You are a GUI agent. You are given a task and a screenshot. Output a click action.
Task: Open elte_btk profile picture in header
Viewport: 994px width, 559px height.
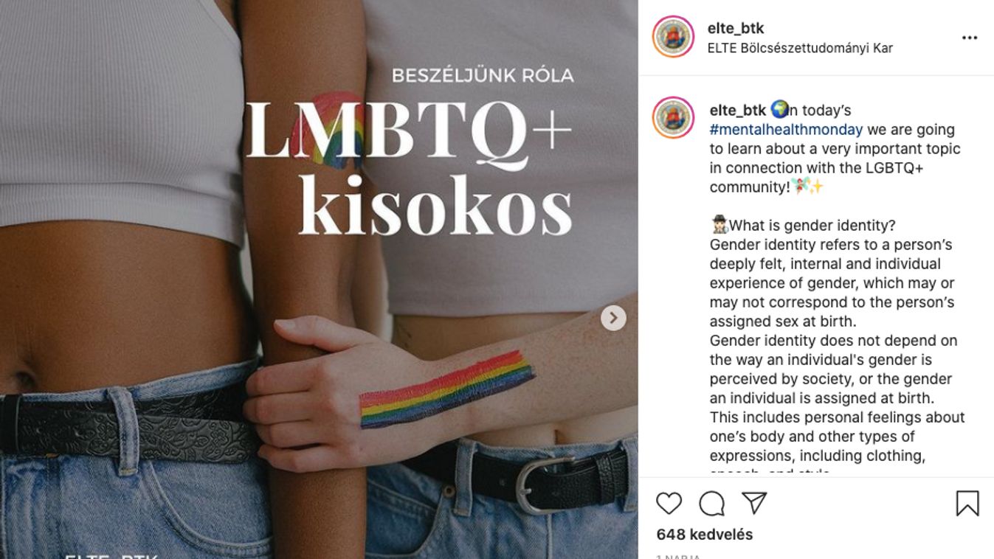click(673, 37)
